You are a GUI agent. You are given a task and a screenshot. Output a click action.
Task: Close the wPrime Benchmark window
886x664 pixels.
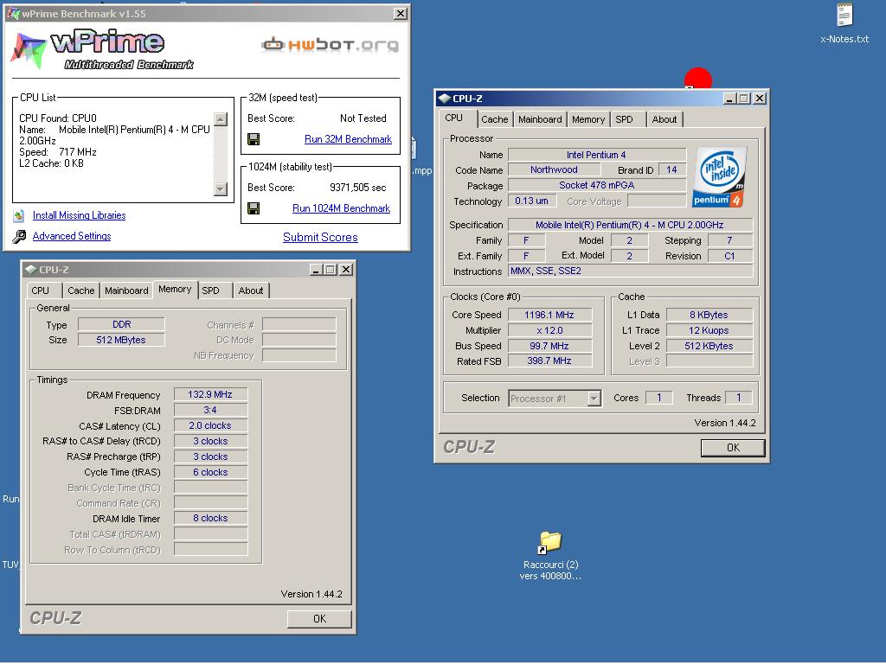pos(400,14)
